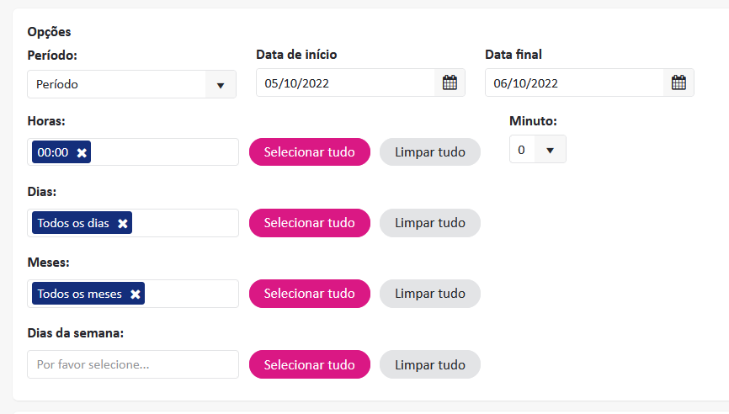729x414 pixels.
Task: Open the Data de início calendar picker
Action: coord(450,82)
